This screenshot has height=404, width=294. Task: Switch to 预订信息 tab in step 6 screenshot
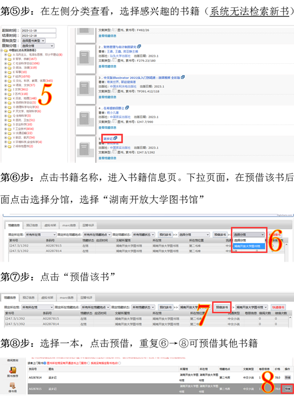point(32,225)
